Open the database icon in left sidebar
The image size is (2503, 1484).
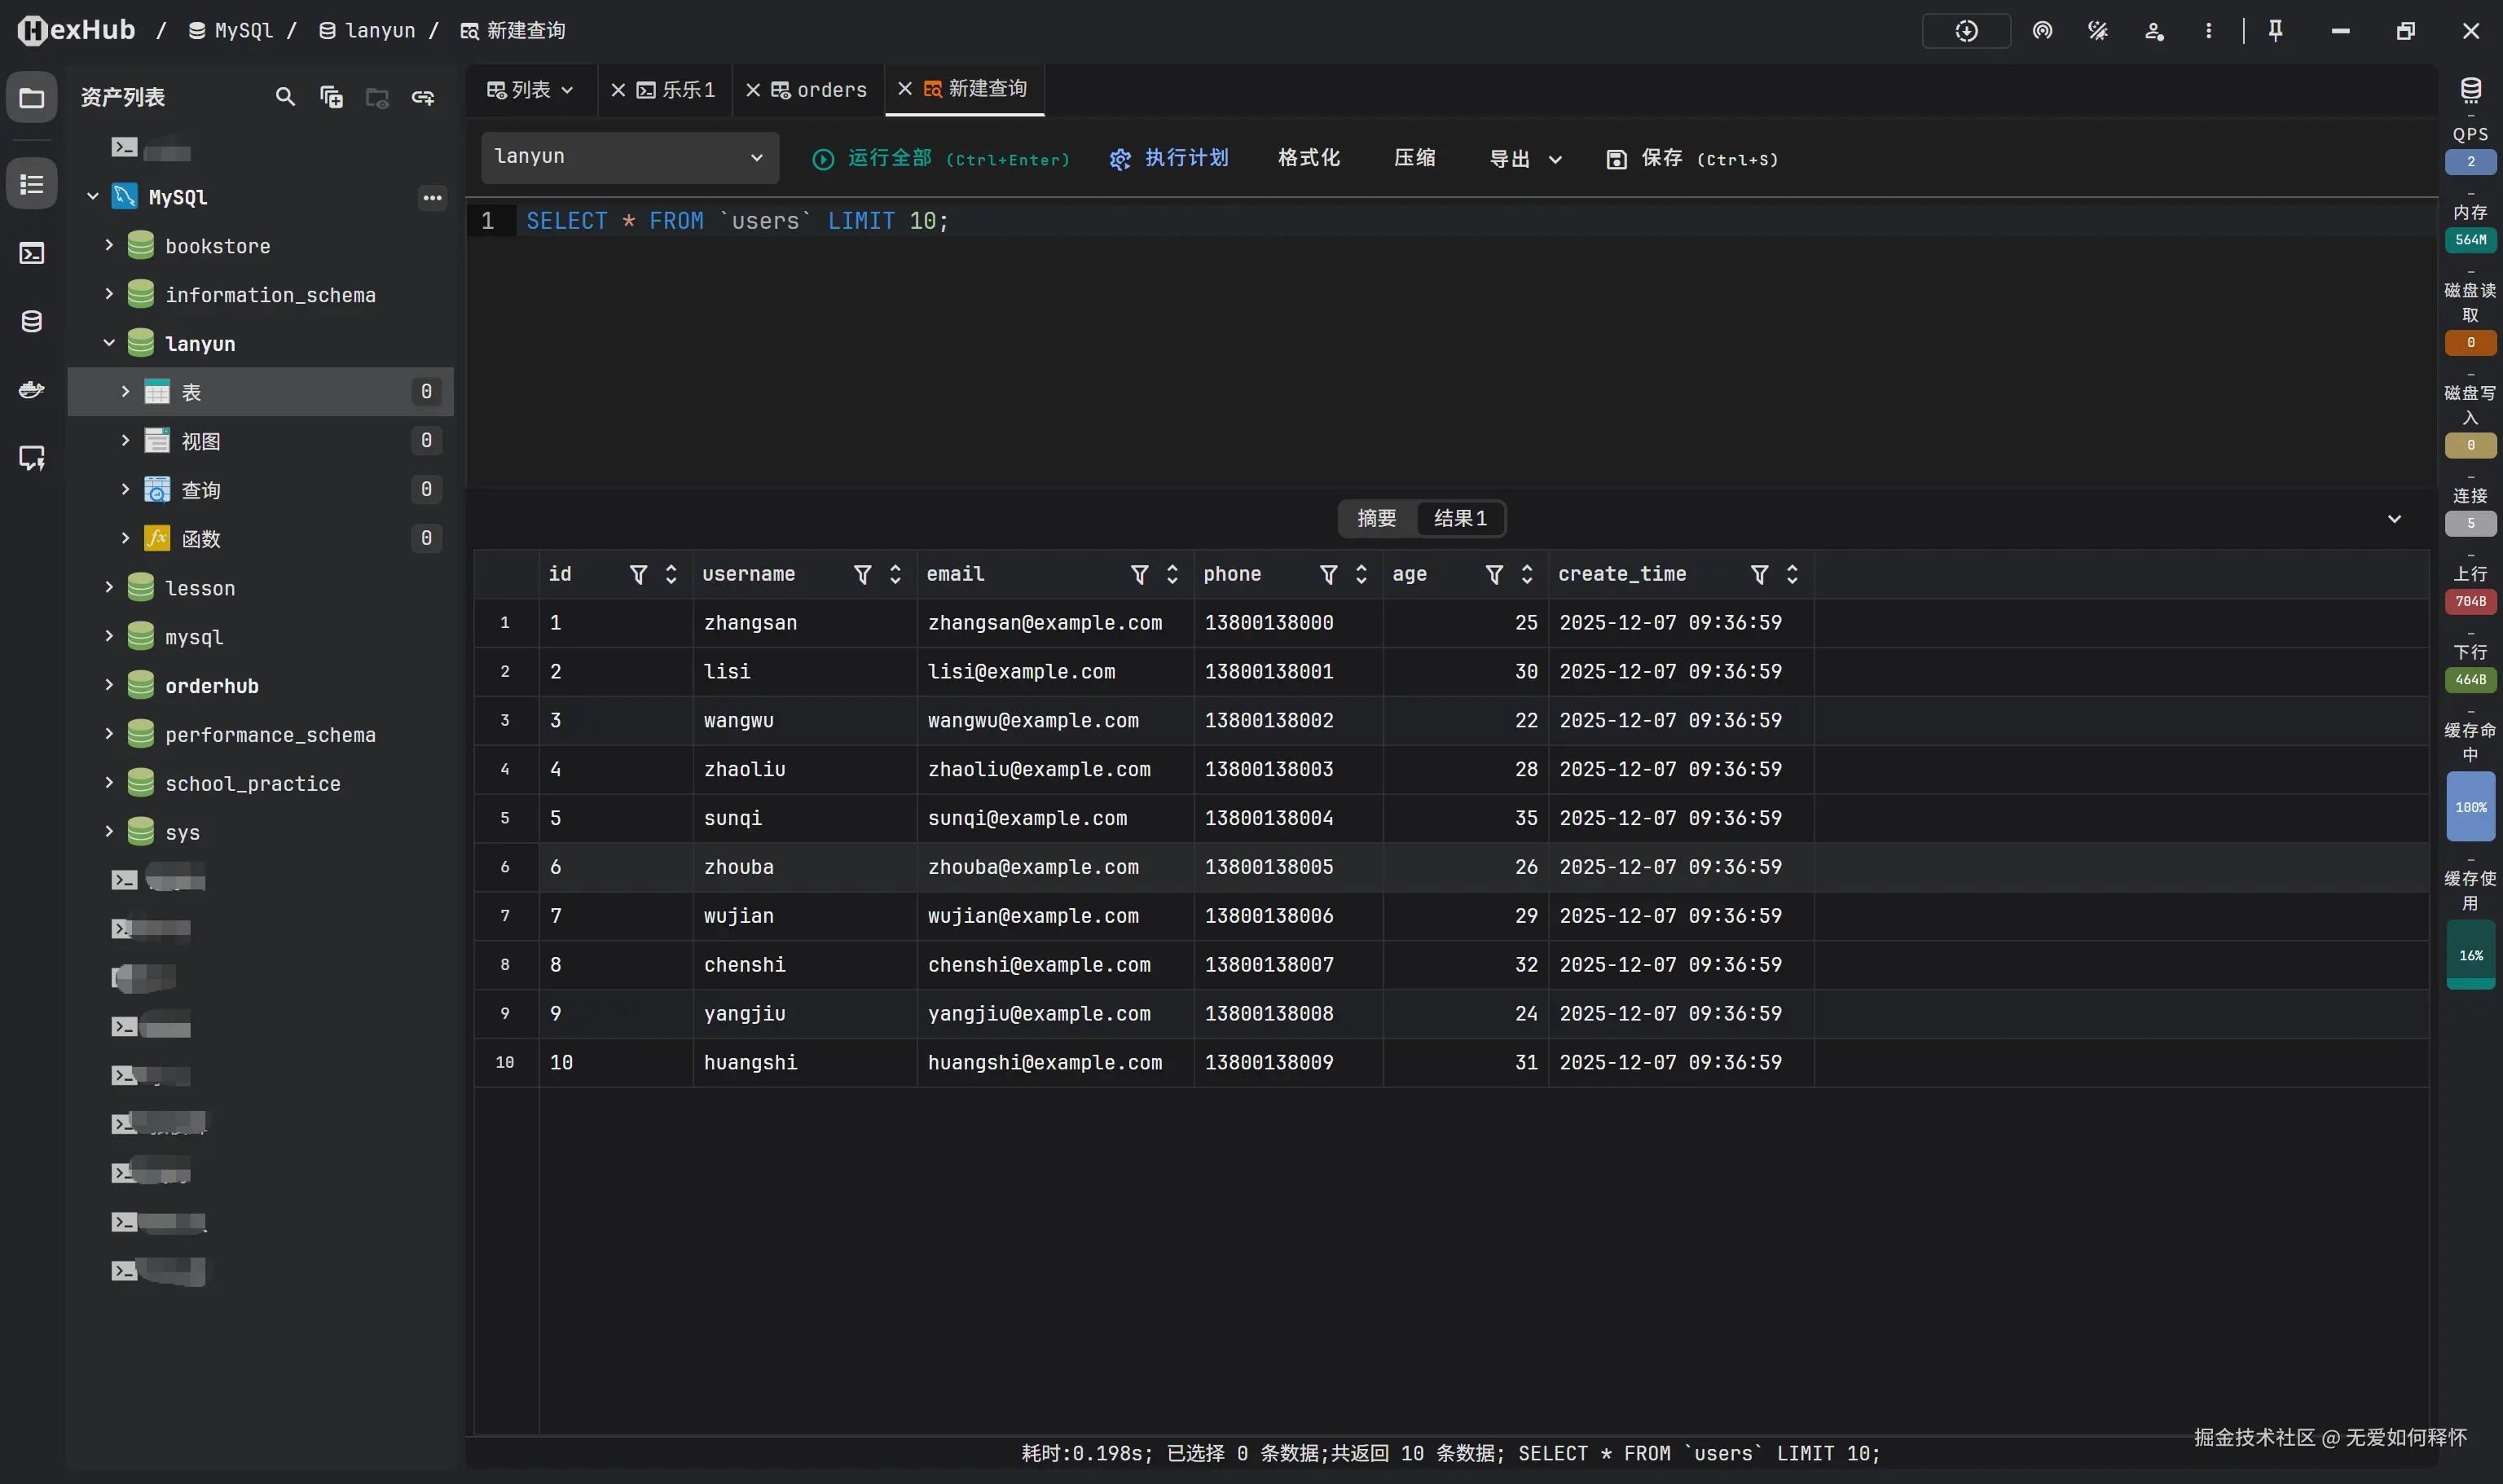(32, 321)
